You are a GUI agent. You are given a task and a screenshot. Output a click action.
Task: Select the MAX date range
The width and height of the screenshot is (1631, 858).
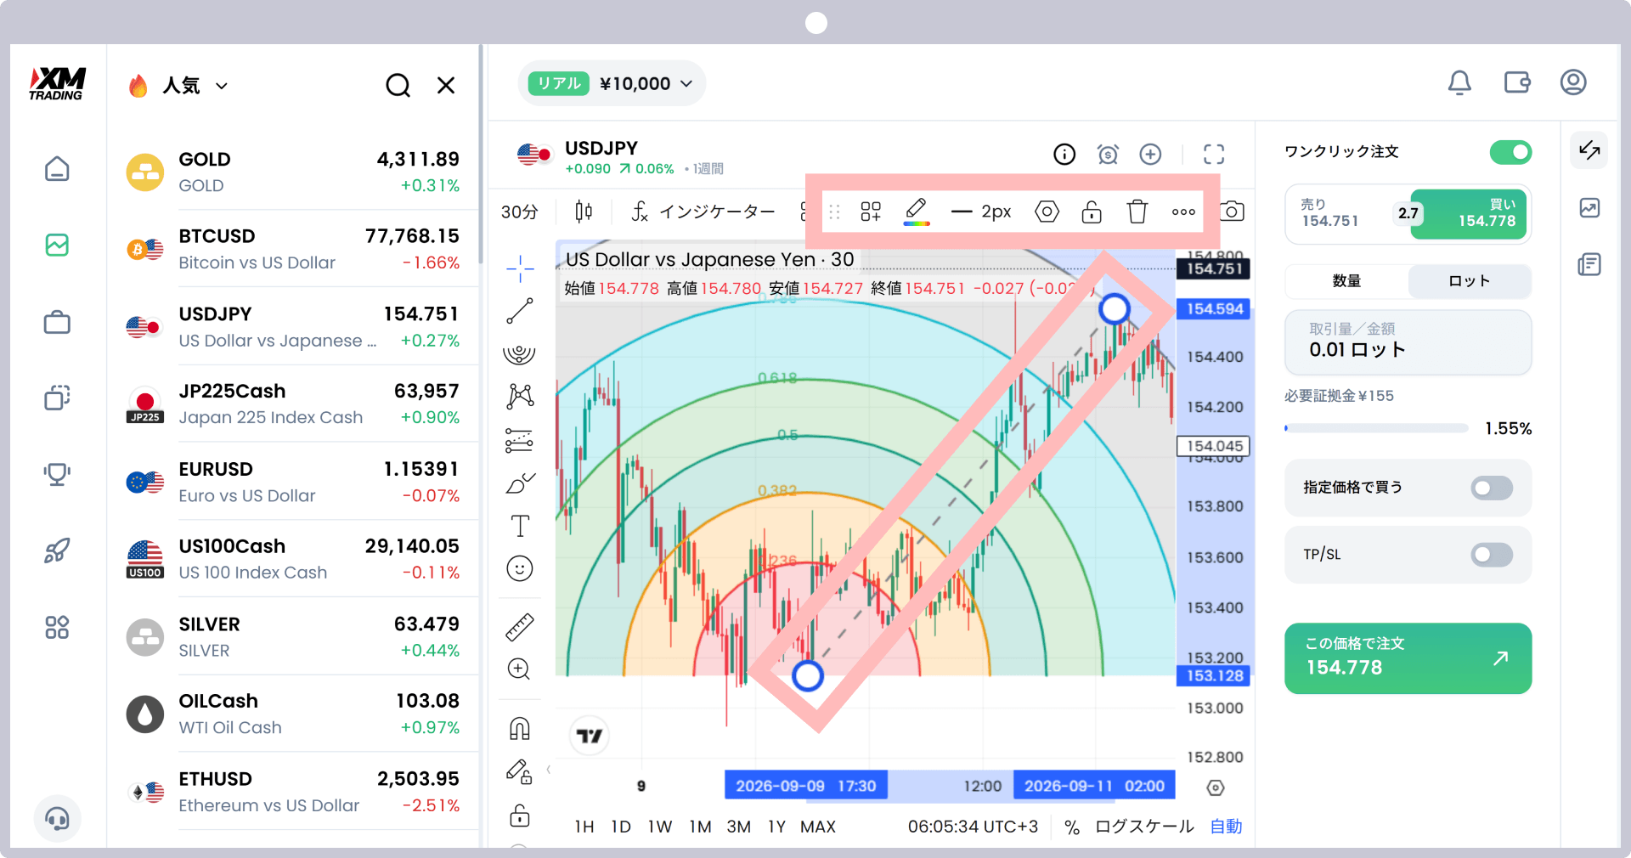[x=818, y=827]
